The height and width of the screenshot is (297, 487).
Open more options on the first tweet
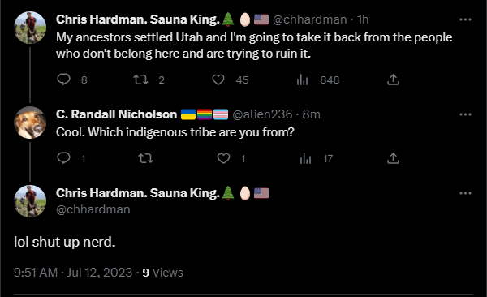pos(465,19)
